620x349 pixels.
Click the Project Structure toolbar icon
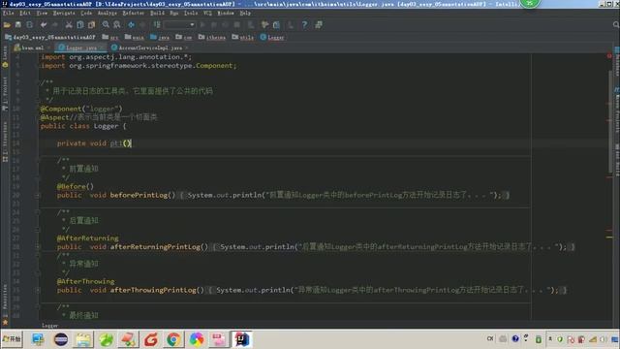[276, 24]
